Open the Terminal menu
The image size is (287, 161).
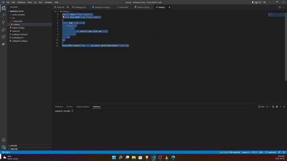coord(48,2)
